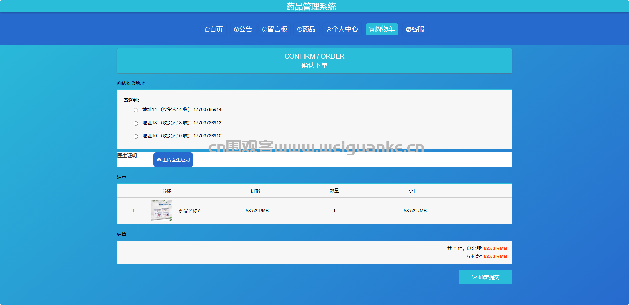Screen dimensions: 629x305
Task: Click the 名称 column header
Action: (x=166, y=191)
